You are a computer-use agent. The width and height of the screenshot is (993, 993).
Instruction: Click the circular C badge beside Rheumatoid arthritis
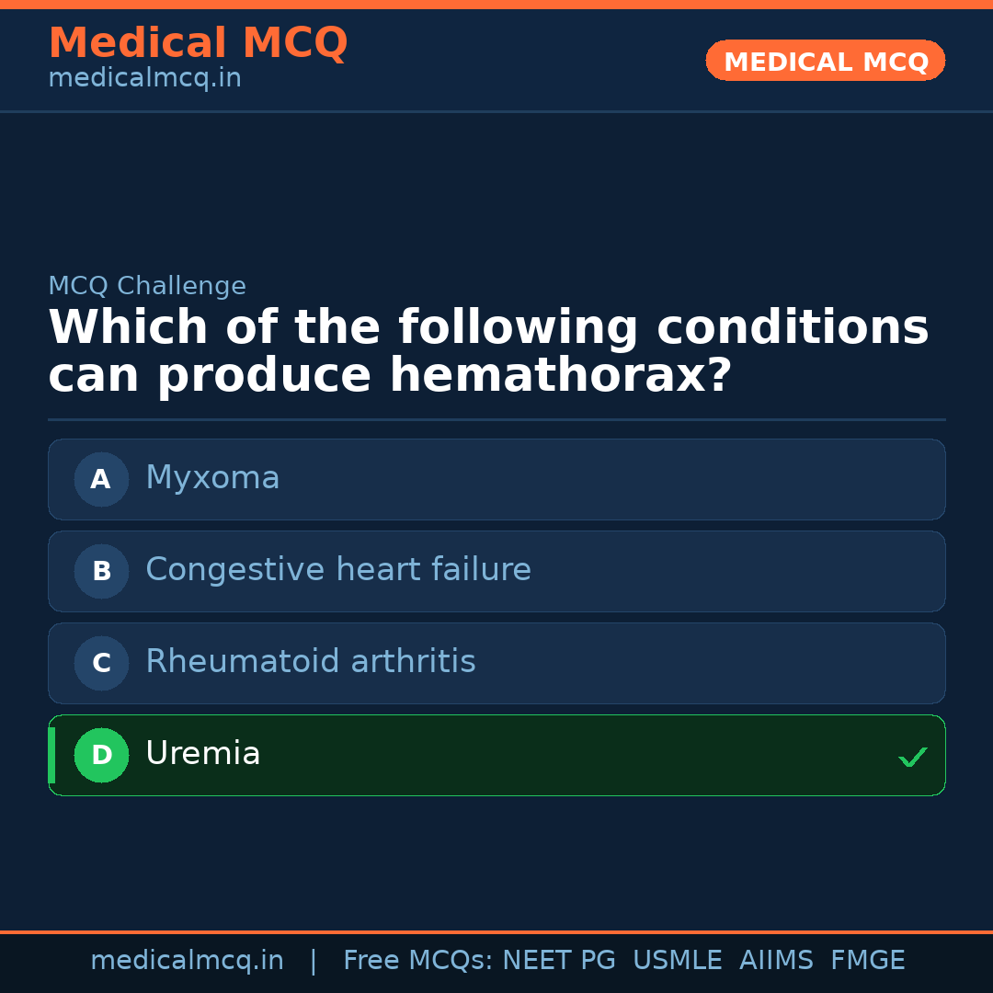(x=101, y=663)
